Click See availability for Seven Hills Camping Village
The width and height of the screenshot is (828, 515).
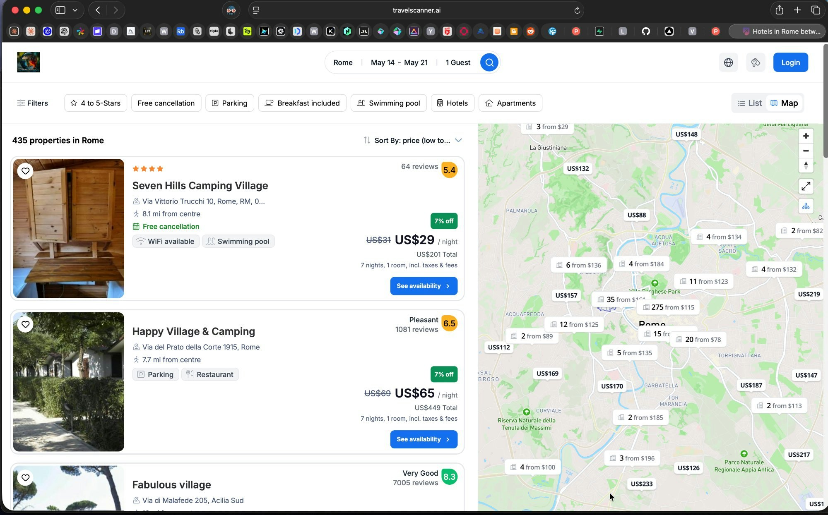click(424, 286)
